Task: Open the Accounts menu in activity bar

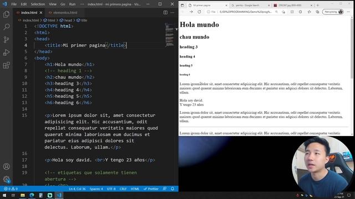Action: (x=6, y=166)
